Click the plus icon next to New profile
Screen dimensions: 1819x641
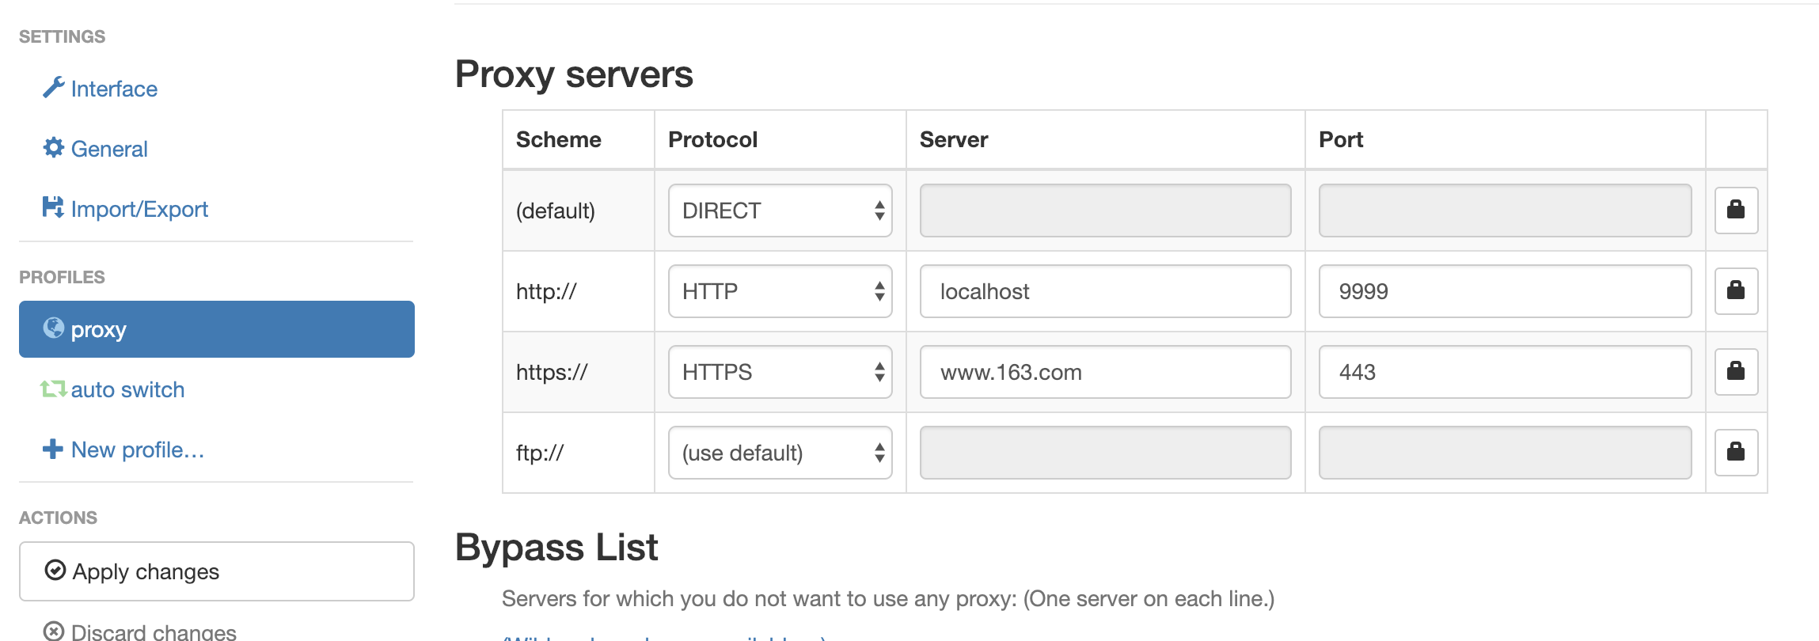52,449
